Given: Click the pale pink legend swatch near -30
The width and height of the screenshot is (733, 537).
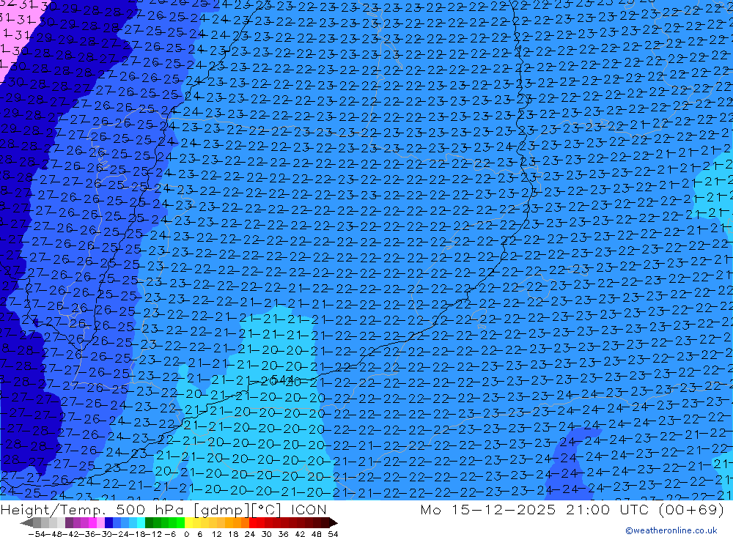Looking at the screenshot, I should pos(100,523).
